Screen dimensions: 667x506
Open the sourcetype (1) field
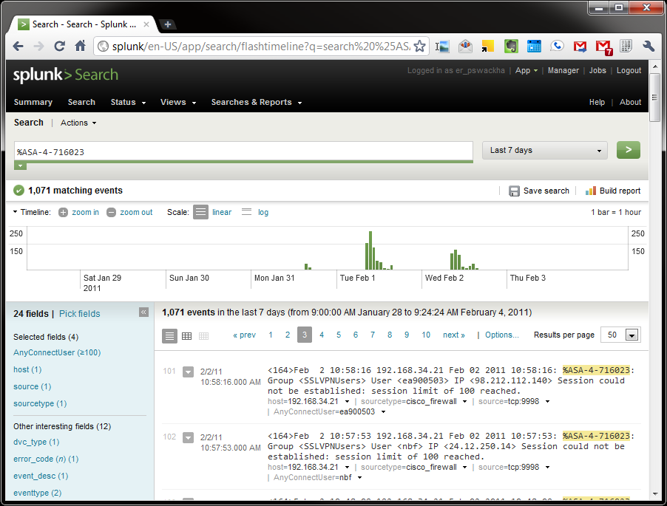[40, 403]
